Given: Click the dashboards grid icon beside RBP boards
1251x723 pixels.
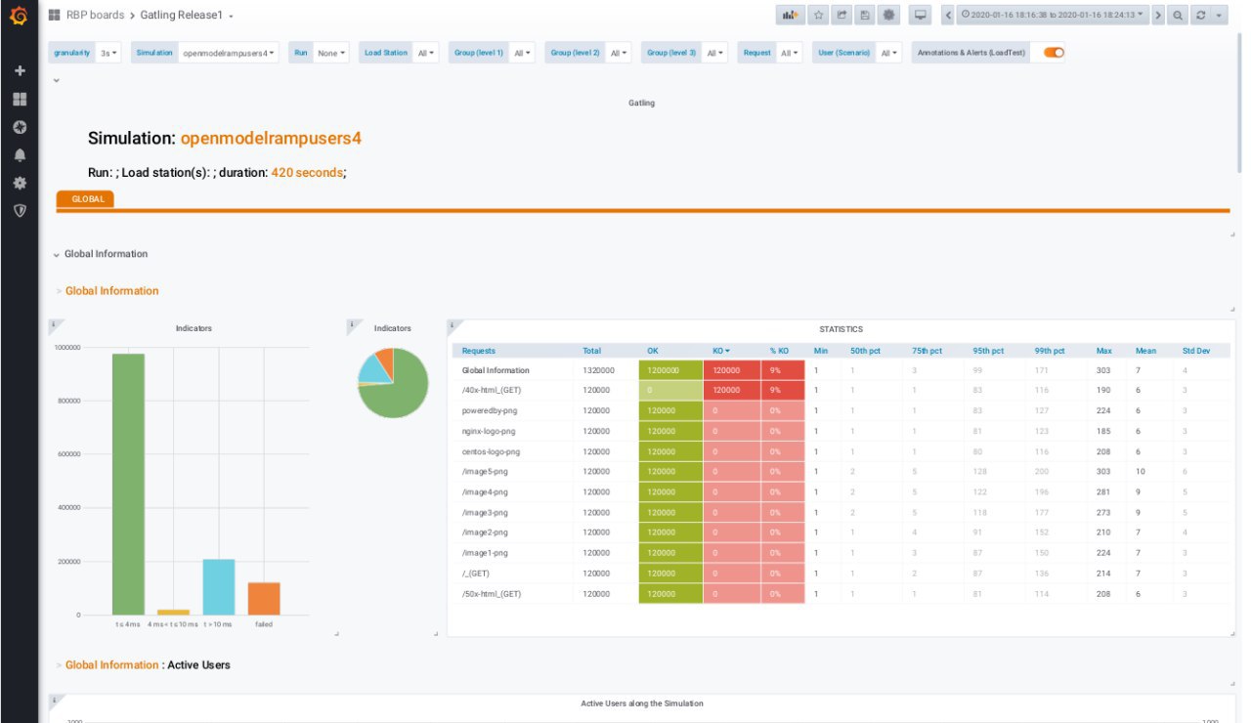Looking at the screenshot, I should click(55, 16).
